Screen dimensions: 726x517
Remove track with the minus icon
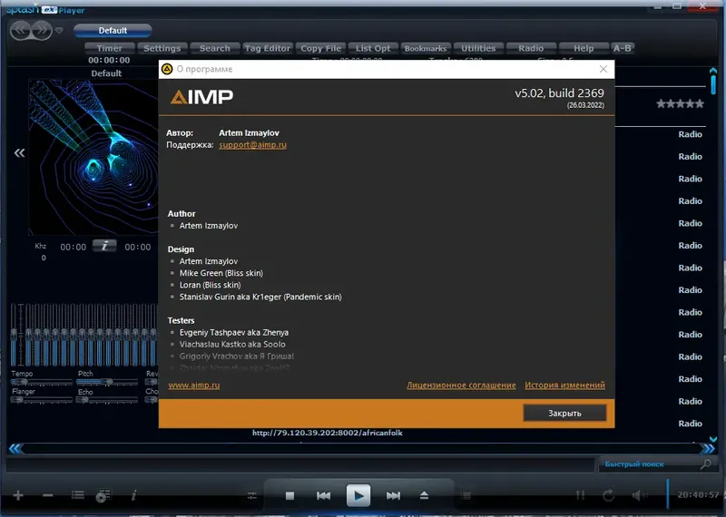click(x=48, y=496)
